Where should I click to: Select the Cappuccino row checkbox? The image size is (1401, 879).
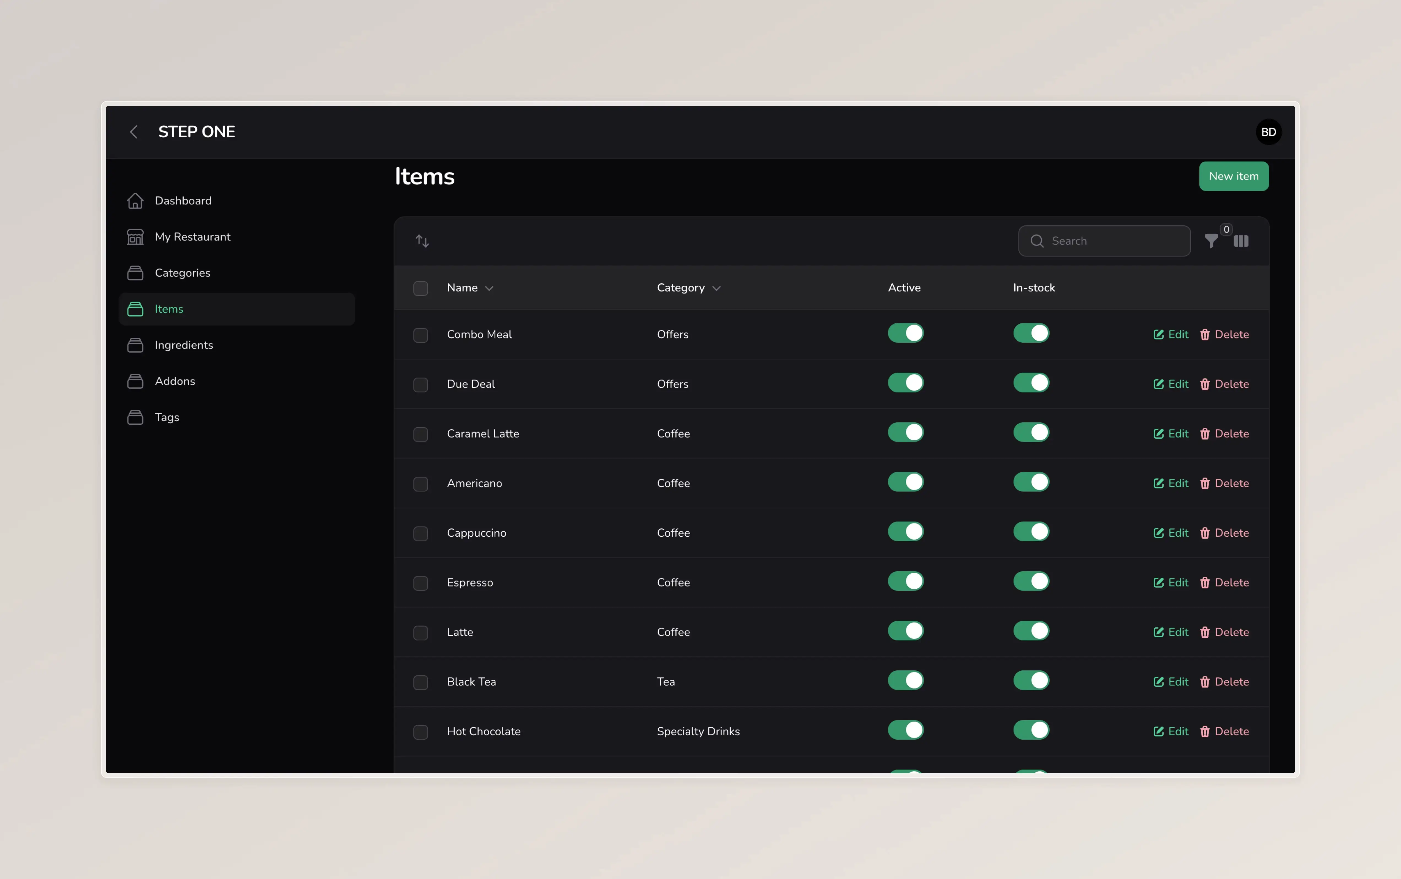(x=420, y=533)
